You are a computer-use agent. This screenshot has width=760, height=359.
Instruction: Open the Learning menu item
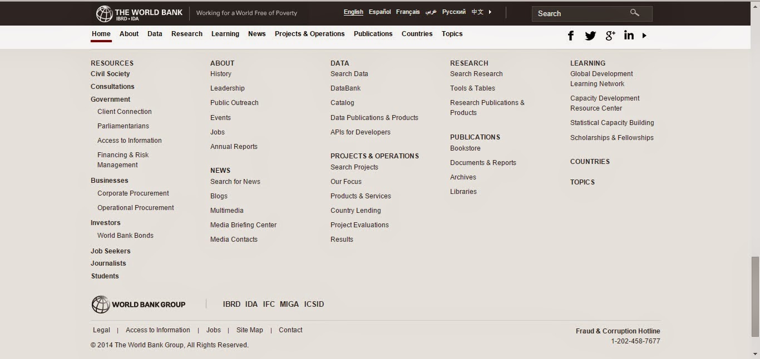[x=225, y=34]
